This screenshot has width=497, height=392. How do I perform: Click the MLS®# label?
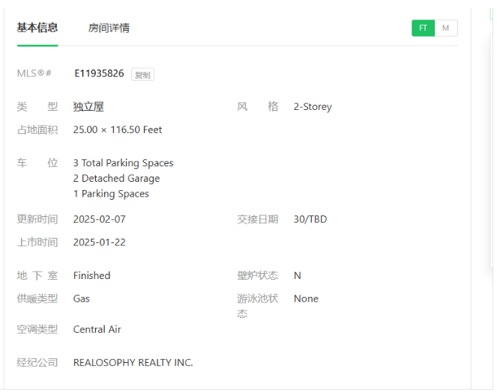click(34, 73)
